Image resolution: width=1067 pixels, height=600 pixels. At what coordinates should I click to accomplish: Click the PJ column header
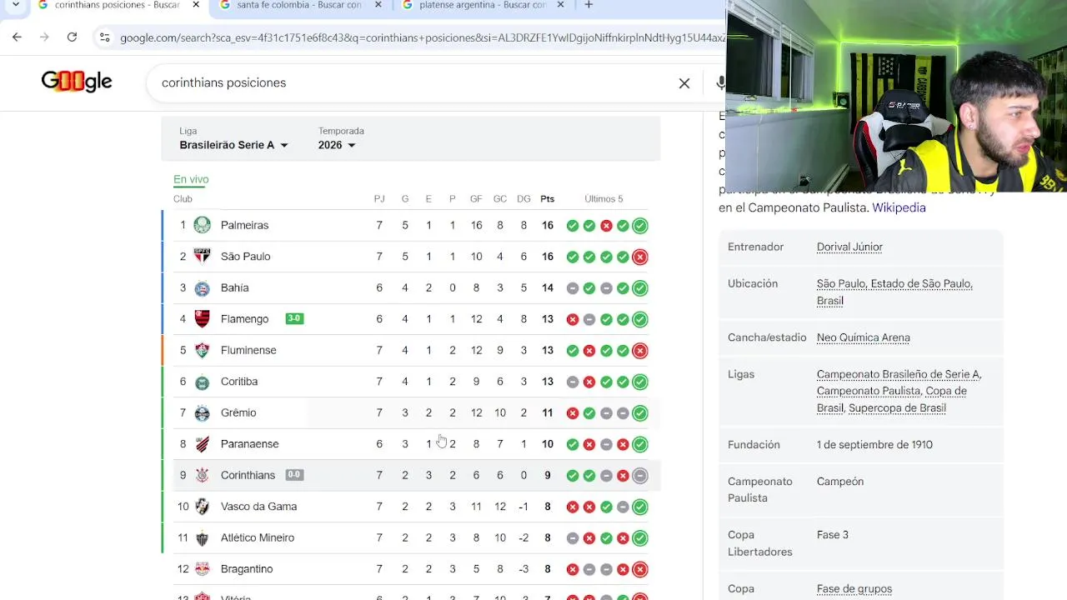pyautogui.click(x=379, y=199)
